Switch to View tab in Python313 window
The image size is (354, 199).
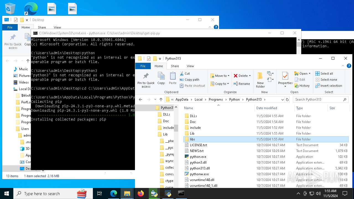pyautogui.click(x=190, y=66)
